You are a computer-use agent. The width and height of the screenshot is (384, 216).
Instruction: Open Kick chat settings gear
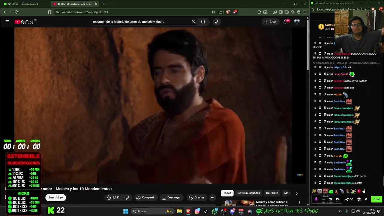tap(366, 199)
